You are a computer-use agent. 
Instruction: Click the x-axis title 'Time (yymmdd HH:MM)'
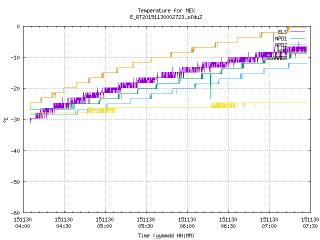point(166,235)
